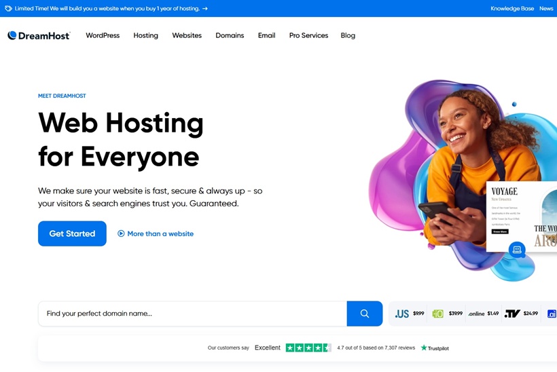Click the Voyage website preview card
Screen dimensions: 557x372
(522, 217)
